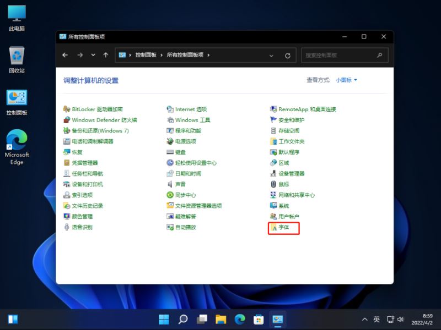Open the highlighted 字体 fonts item
This screenshot has height=330, width=441.
[x=283, y=228]
